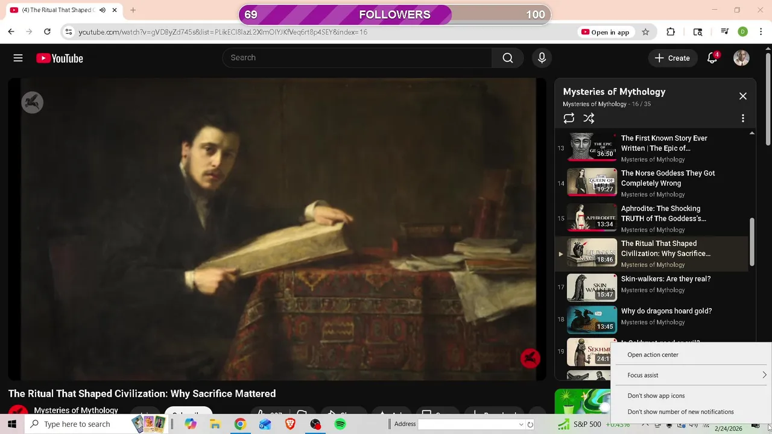This screenshot has width=772, height=434.
Task: Open the S&P 500 taskbar widget
Action: [x=593, y=424]
